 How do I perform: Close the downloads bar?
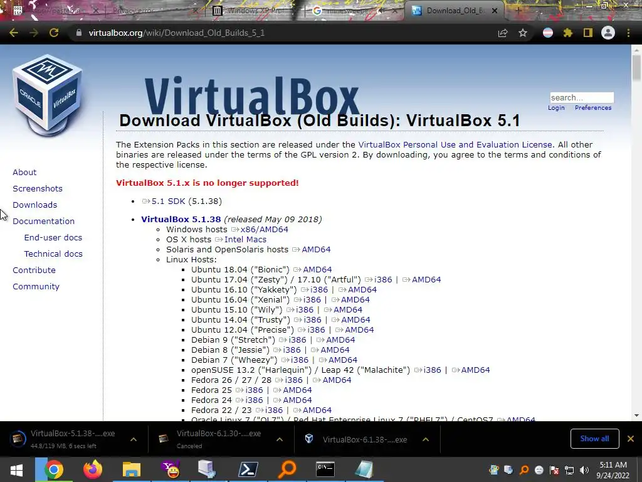[631, 439]
